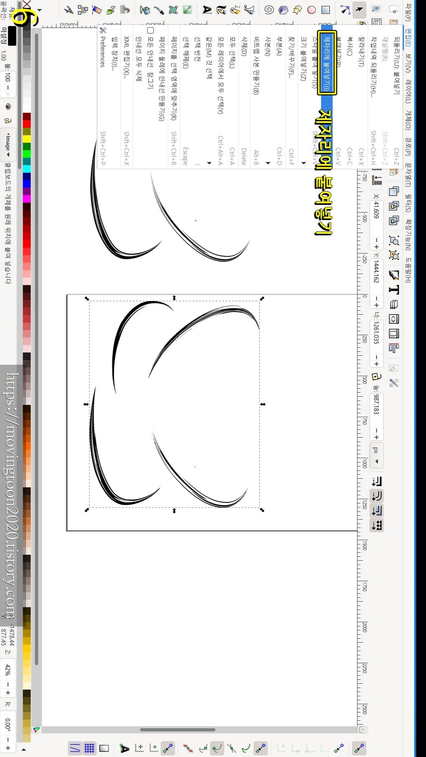Select the star polygon tool
This screenshot has height=757, width=426.
pos(297,10)
